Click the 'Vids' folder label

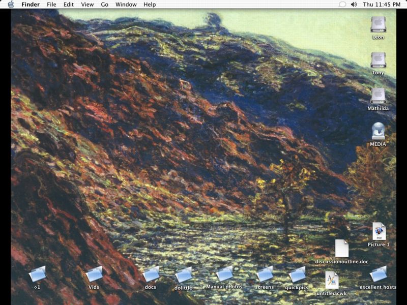(94, 287)
